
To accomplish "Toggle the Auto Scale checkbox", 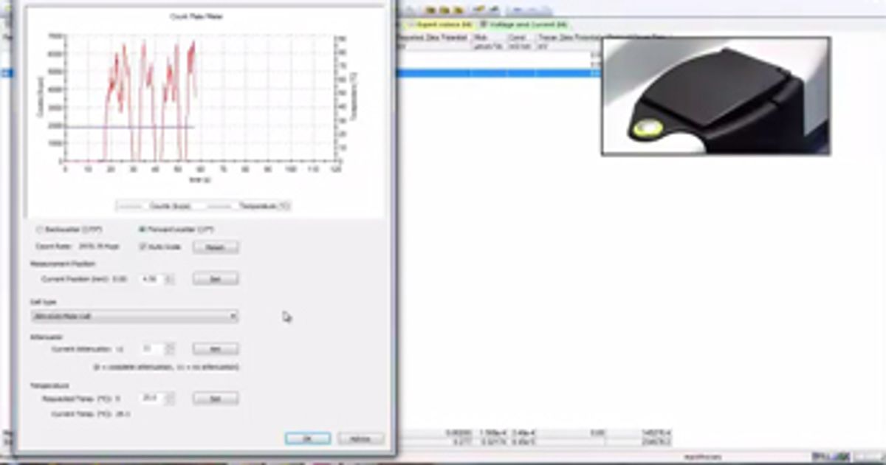I will (142, 247).
